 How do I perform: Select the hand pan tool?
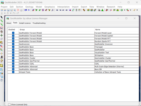tap(2, 32)
